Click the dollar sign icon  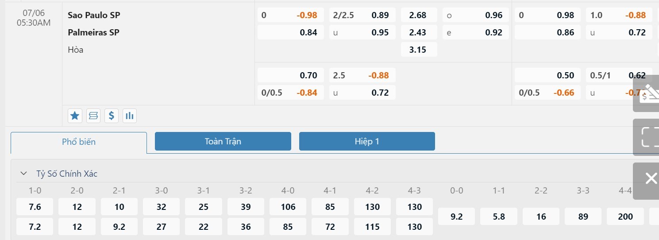112,116
